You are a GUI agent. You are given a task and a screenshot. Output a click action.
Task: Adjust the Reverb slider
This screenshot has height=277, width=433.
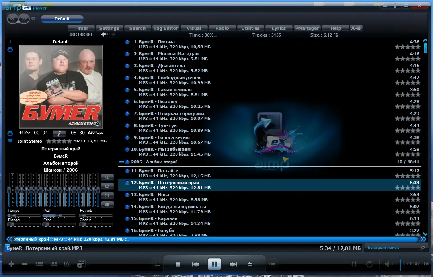pyautogui.click(x=96, y=215)
